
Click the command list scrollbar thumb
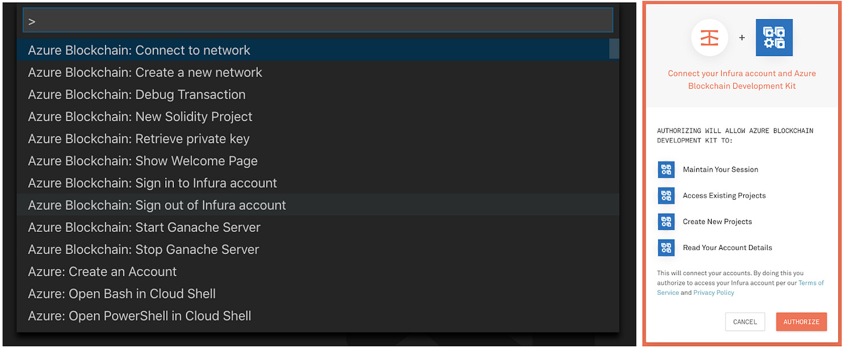point(614,49)
